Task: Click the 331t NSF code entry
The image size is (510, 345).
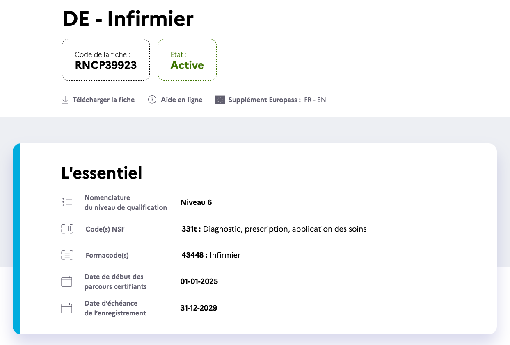Action: click(x=274, y=229)
